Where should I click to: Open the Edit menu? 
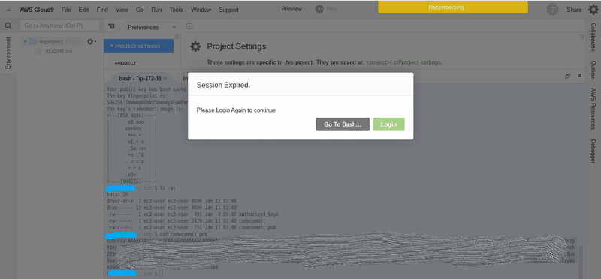click(x=83, y=10)
